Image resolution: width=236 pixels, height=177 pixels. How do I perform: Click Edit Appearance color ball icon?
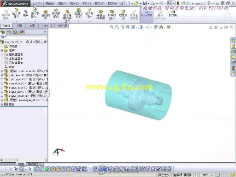coord(156,27)
